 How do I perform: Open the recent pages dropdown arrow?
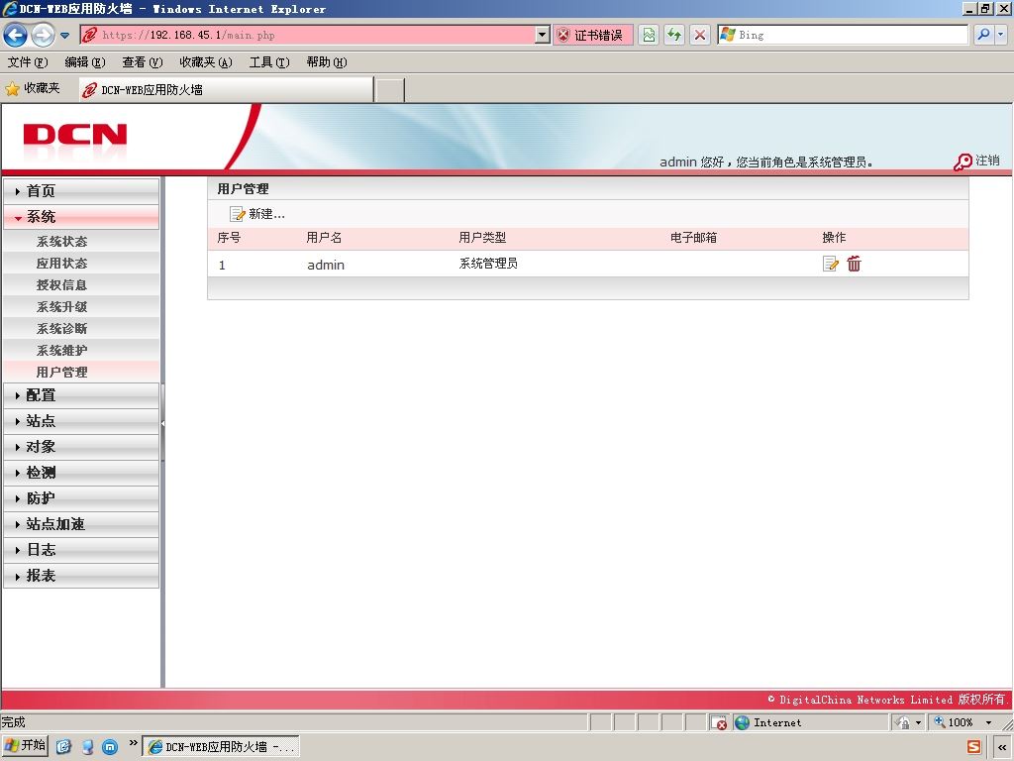tap(64, 36)
